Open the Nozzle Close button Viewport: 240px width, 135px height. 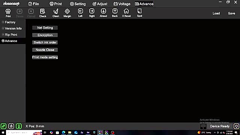[45, 50]
